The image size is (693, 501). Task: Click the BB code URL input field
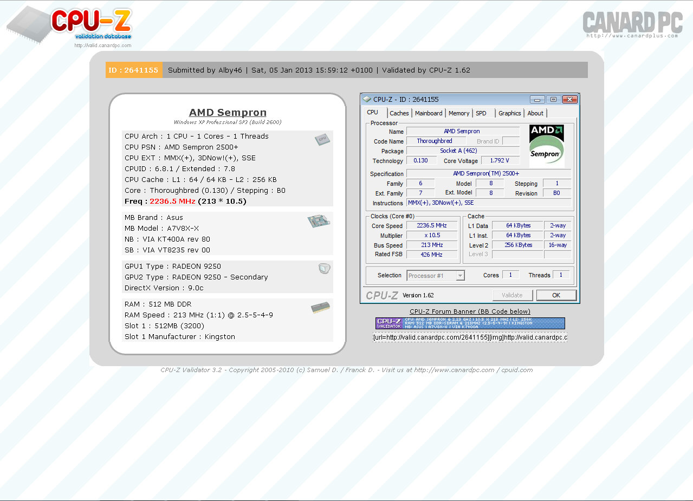coord(470,337)
